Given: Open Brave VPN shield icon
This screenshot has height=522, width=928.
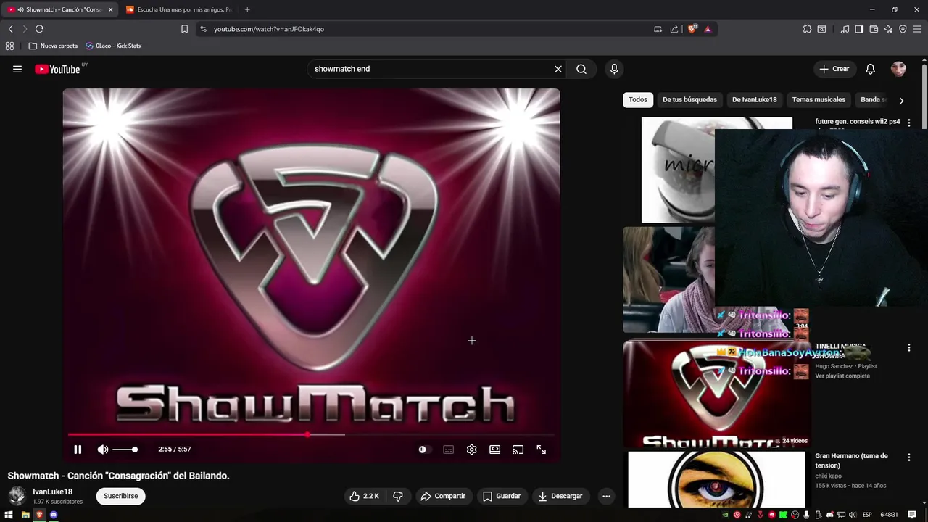Looking at the screenshot, I should click(903, 29).
